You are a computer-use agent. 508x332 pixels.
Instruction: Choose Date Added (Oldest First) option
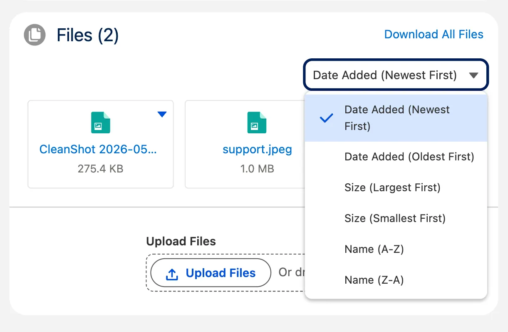pyautogui.click(x=396, y=157)
